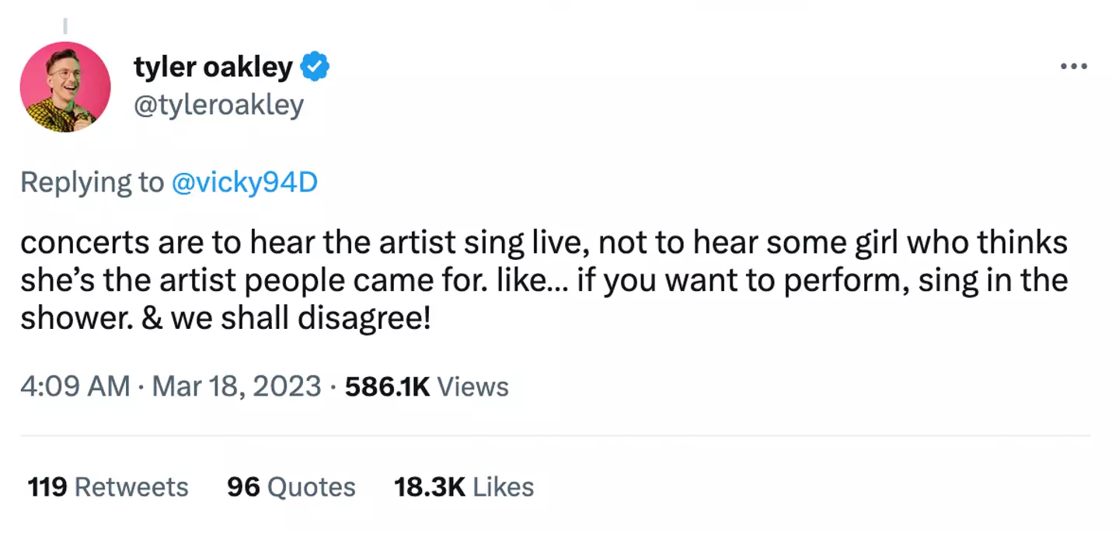Click the vertical bar above the avatar
Screen dimensions: 1119x533
click(65, 26)
